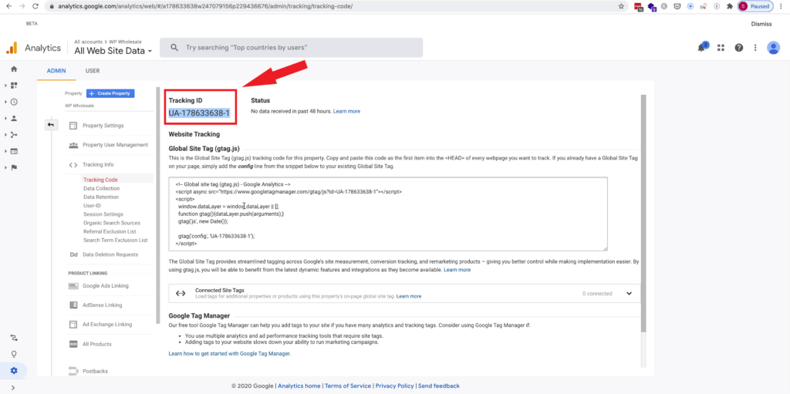Open Referral Exclusion List
The image size is (790, 394).
[x=110, y=231]
